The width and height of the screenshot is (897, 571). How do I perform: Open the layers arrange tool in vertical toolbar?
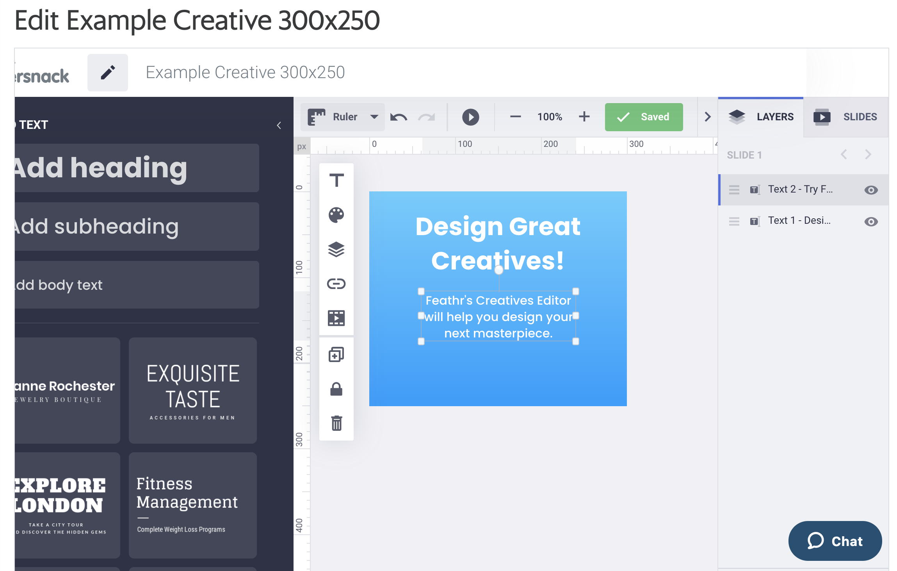pyautogui.click(x=336, y=249)
